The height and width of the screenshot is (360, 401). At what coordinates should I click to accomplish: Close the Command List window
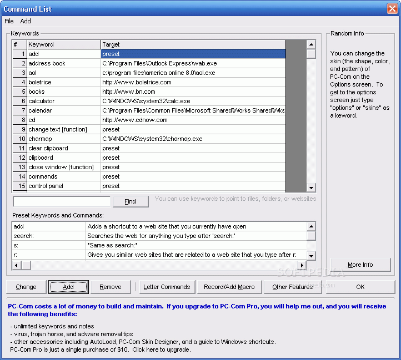(x=392, y=8)
